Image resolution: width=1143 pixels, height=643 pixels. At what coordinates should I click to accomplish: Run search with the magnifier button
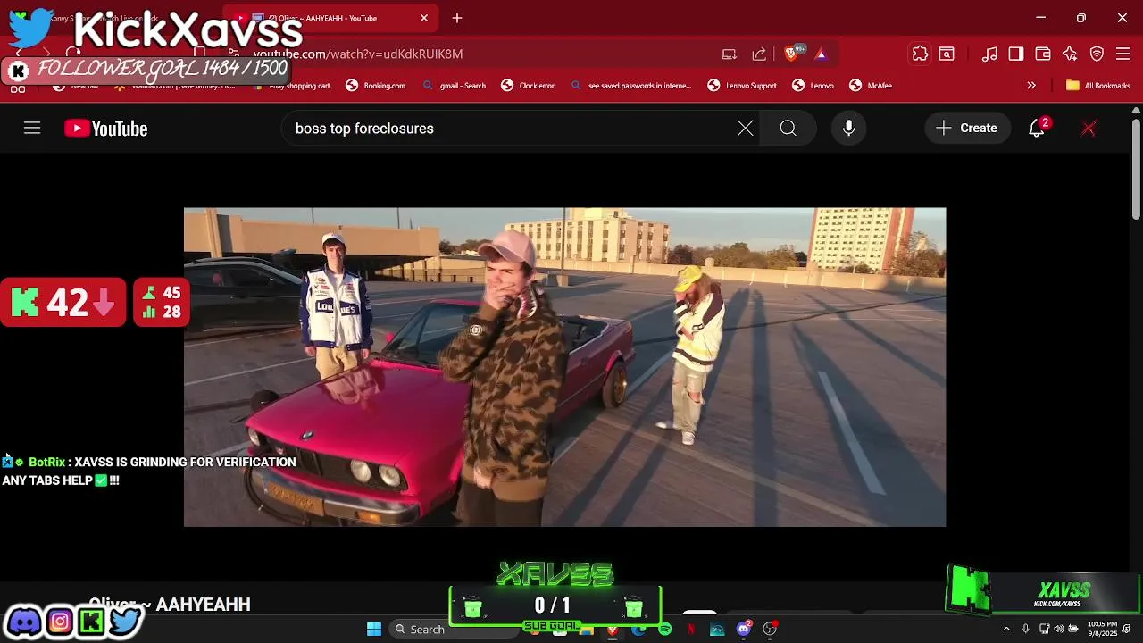pyautogui.click(x=788, y=129)
